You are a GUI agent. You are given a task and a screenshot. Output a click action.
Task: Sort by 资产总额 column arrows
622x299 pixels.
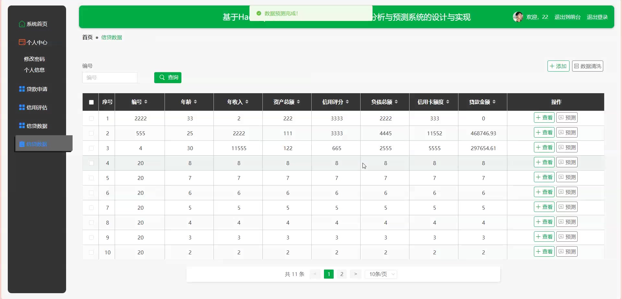click(x=298, y=102)
